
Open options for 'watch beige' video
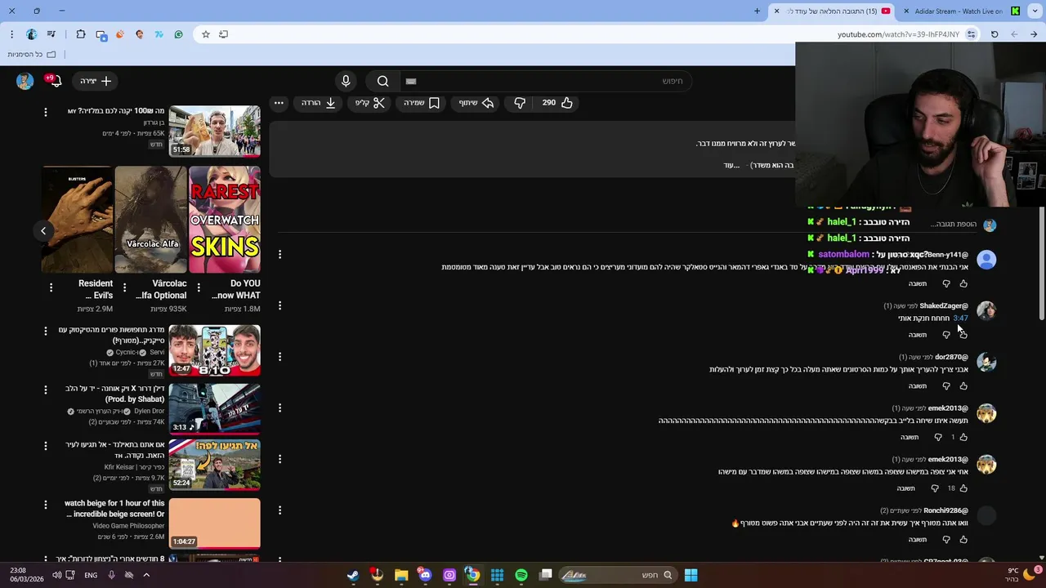(x=46, y=505)
